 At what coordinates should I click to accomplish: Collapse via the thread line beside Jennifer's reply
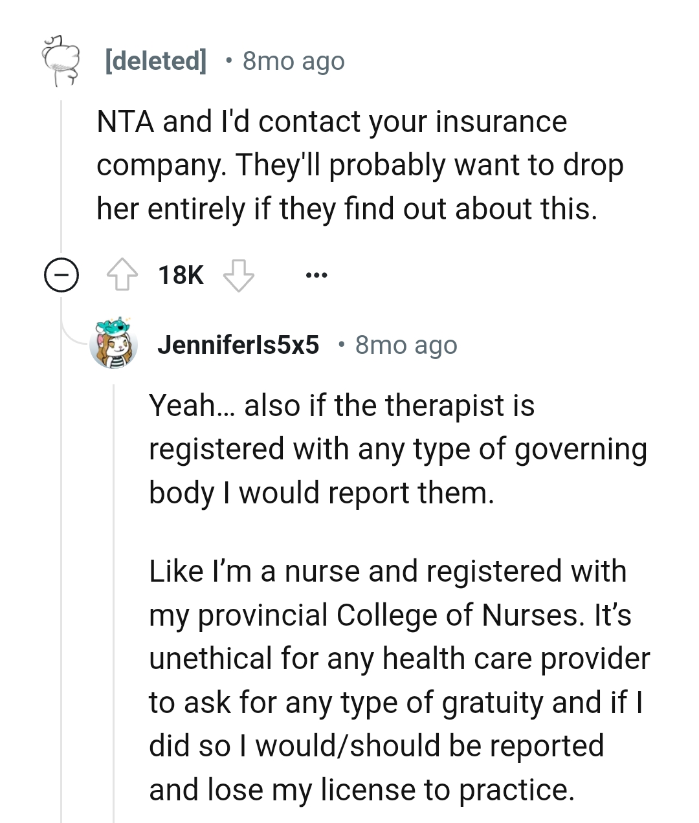(x=114, y=582)
